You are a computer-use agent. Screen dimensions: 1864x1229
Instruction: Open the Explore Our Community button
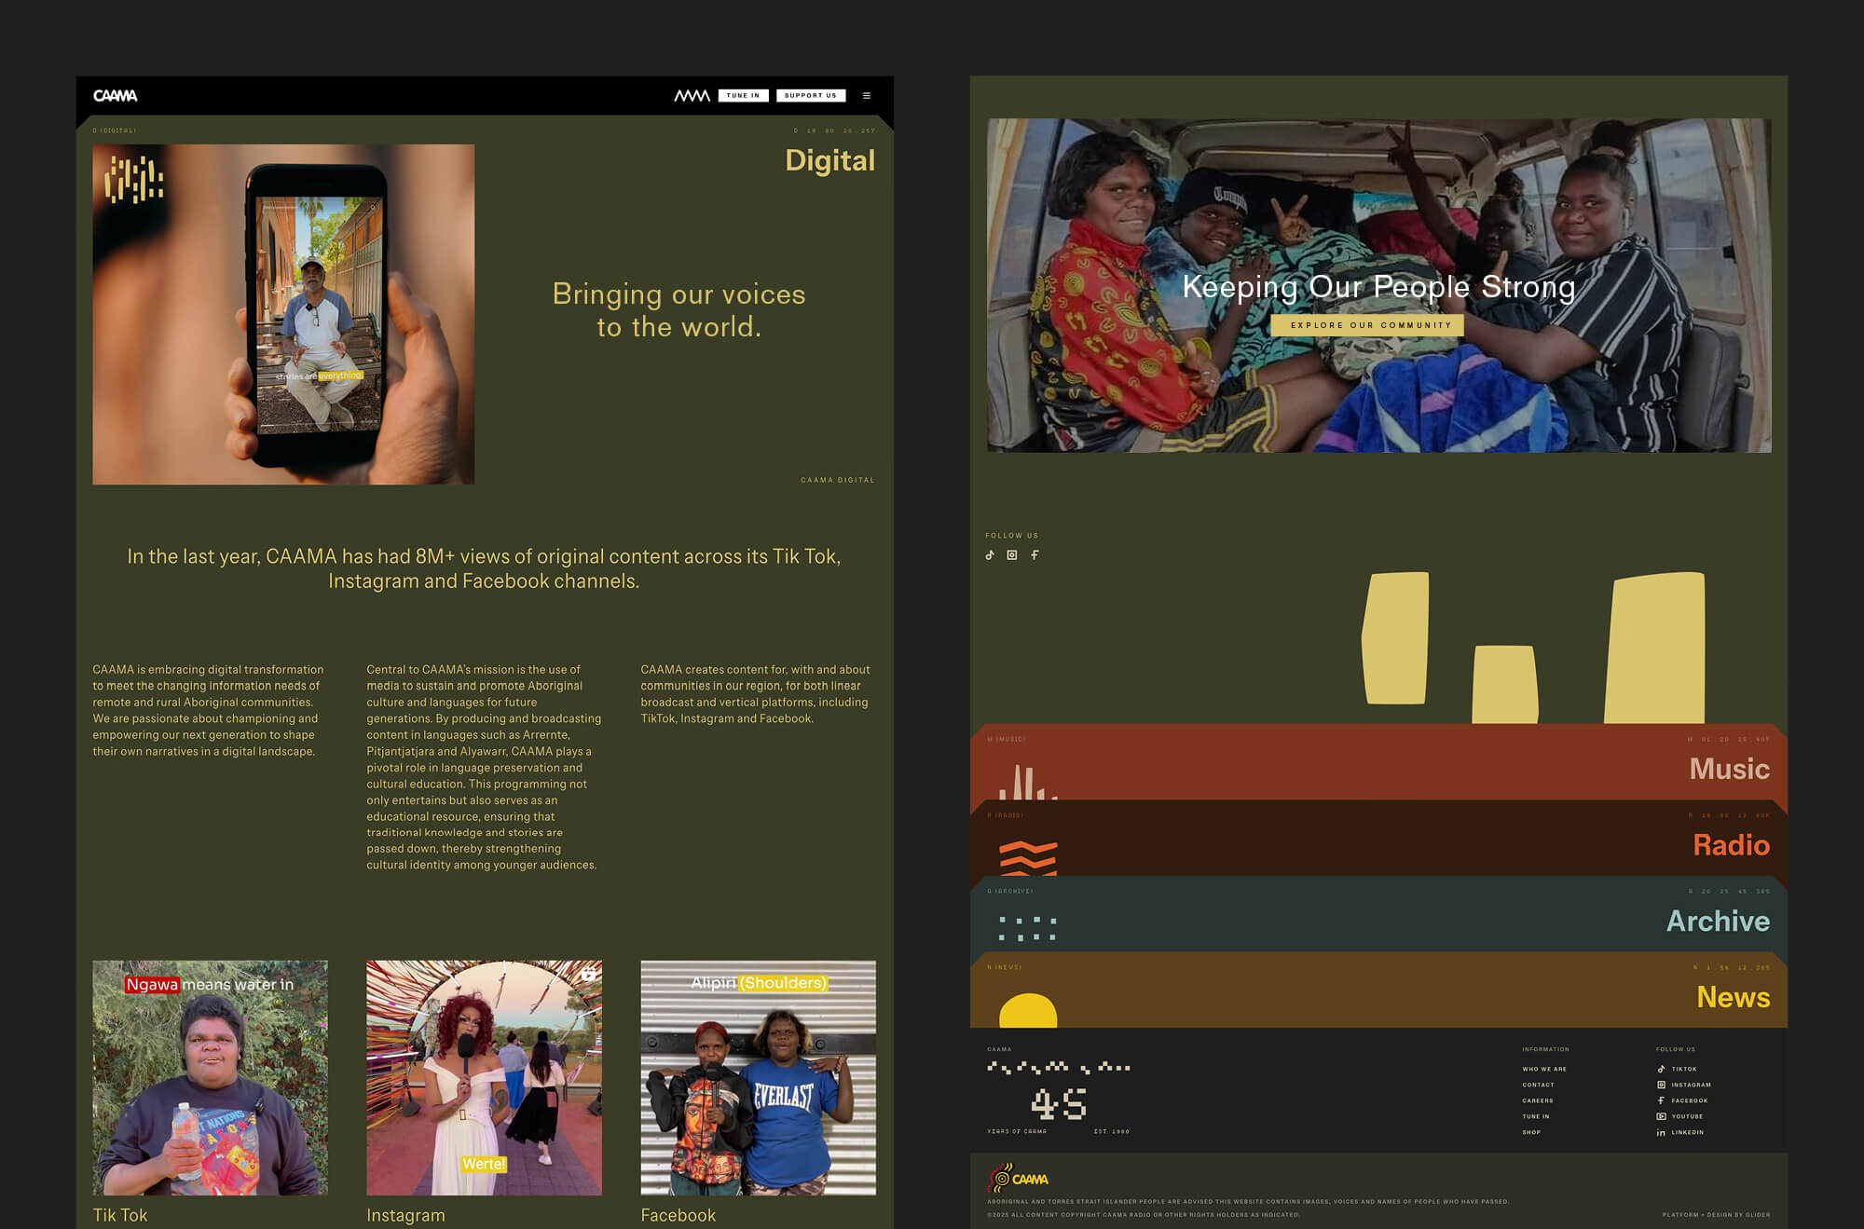point(1366,325)
